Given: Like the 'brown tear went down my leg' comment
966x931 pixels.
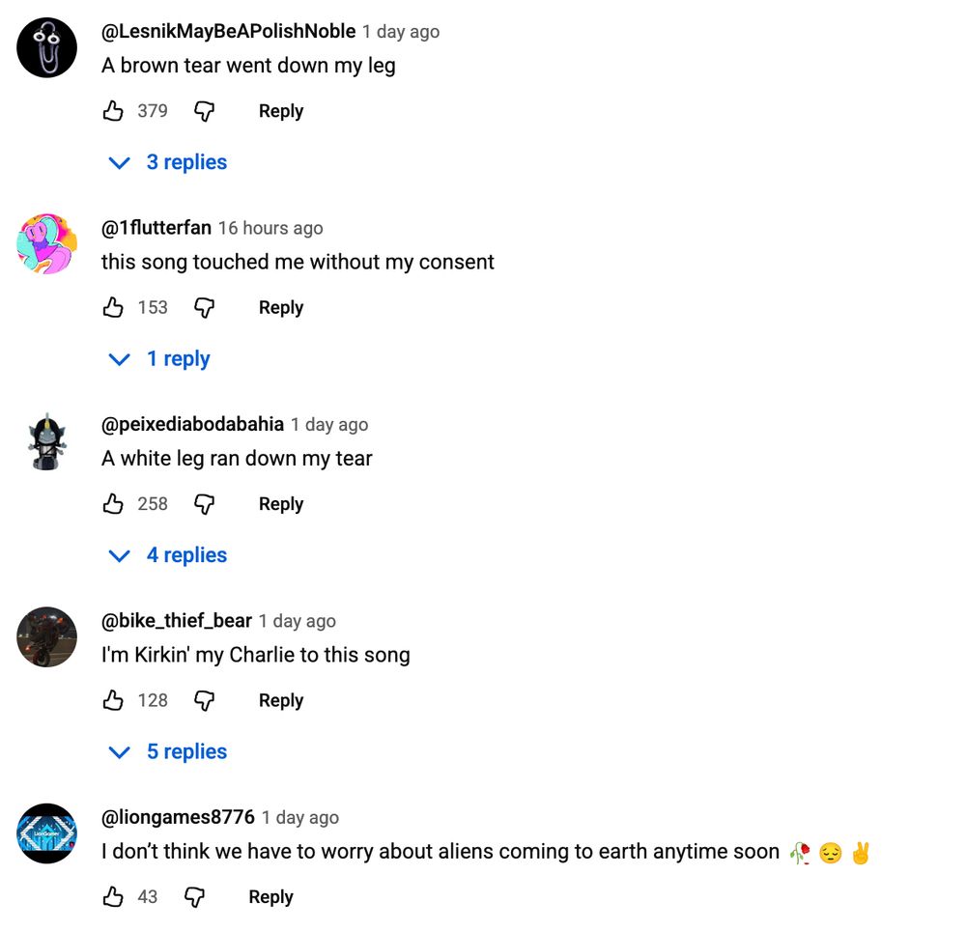Looking at the screenshot, I should [x=113, y=111].
